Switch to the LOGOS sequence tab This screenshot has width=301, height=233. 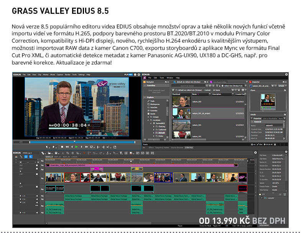(x=74, y=157)
